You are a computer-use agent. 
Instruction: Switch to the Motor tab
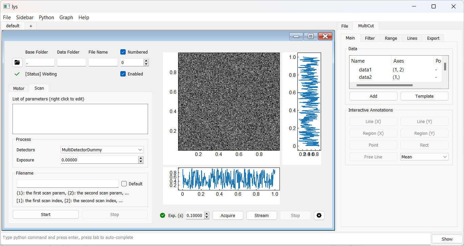[19, 88]
